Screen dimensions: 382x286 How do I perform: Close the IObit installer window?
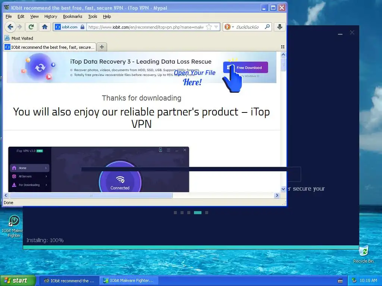(x=352, y=32)
